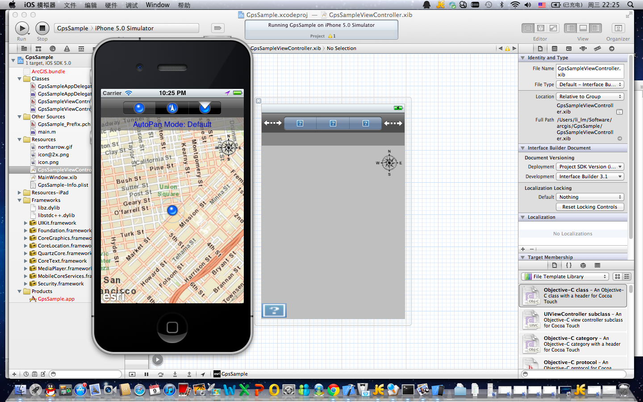
Task: Open the Location 'Relative to Group' dropdown
Action: 589,96
